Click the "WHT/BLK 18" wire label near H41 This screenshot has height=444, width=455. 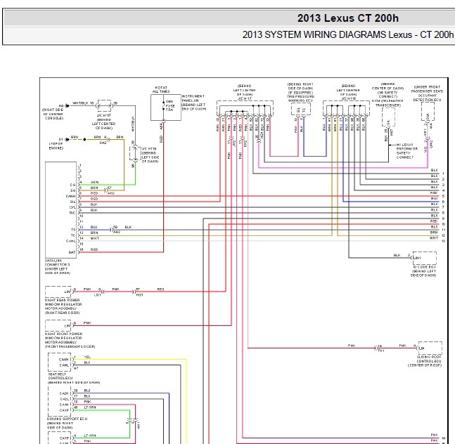83,103
